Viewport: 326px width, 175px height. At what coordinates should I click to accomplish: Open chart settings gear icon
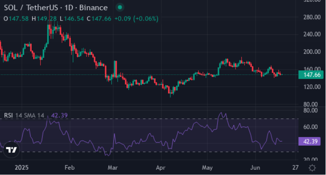click(x=312, y=168)
